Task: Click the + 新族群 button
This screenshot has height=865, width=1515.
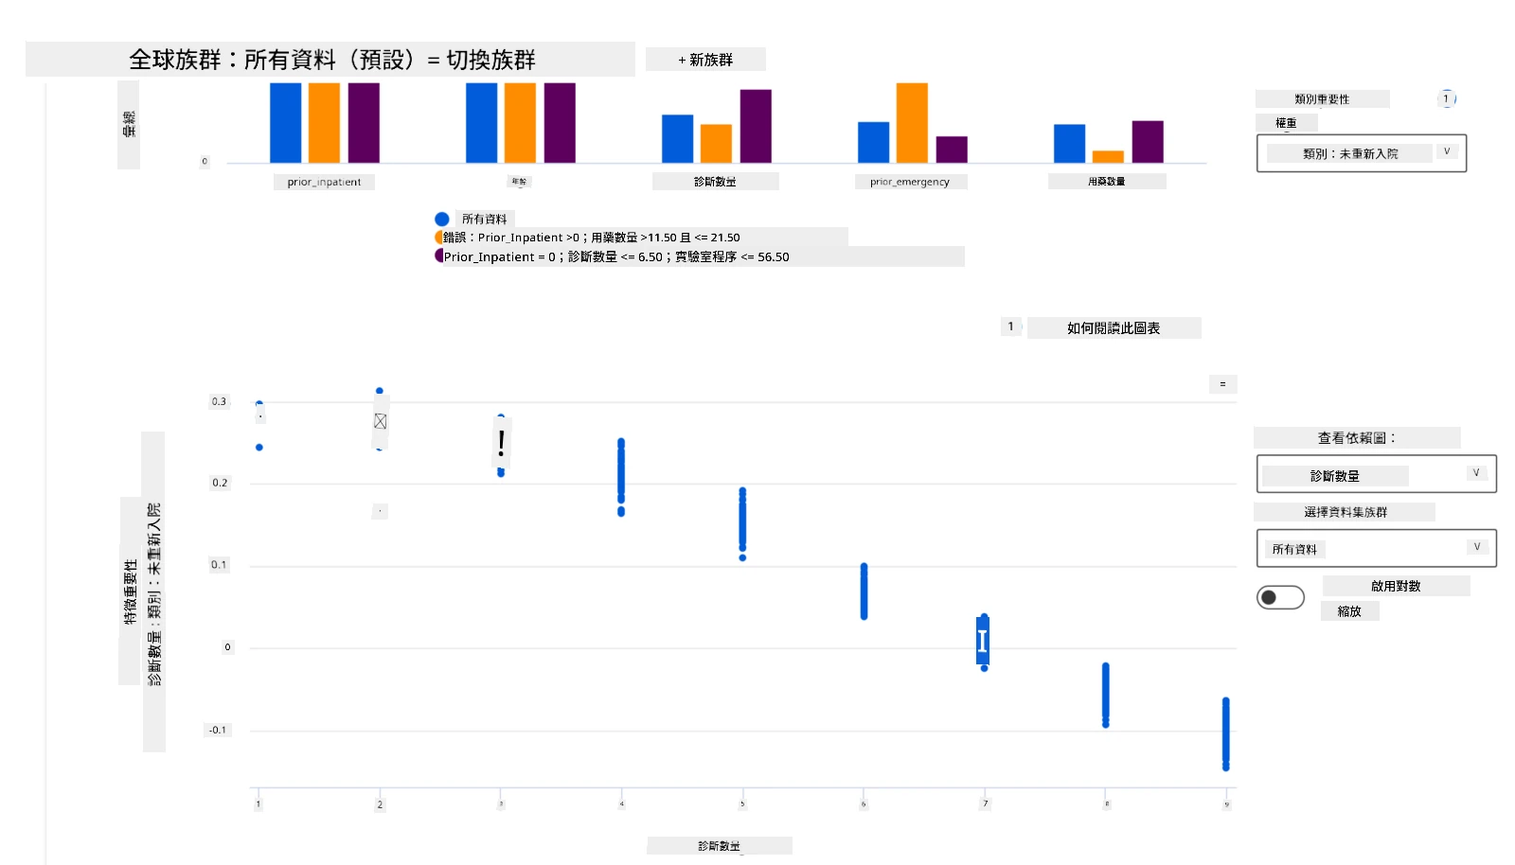Action: (705, 60)
